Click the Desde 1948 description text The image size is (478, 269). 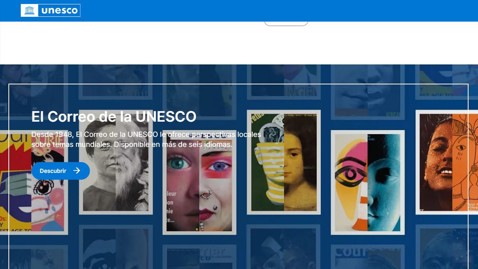click(146, 139)
